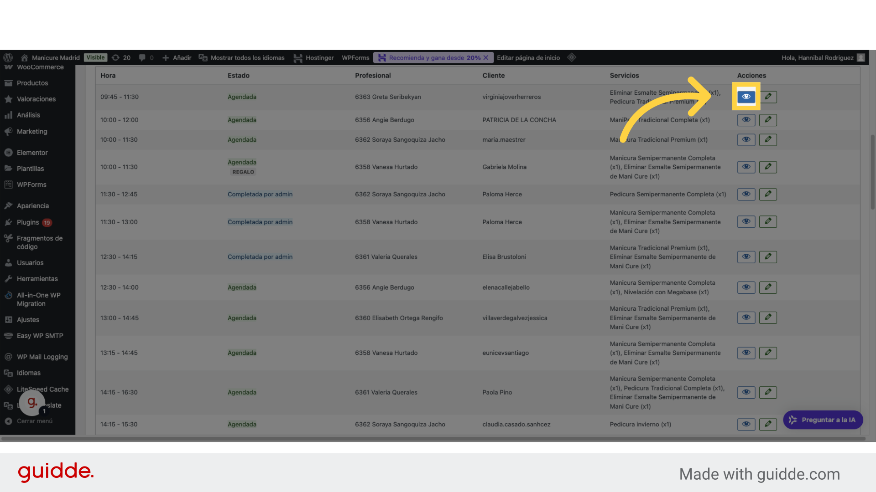Close the Recomienda y gana promo banner
Screen dimensions: 876x492
click(x=486, y=58)
